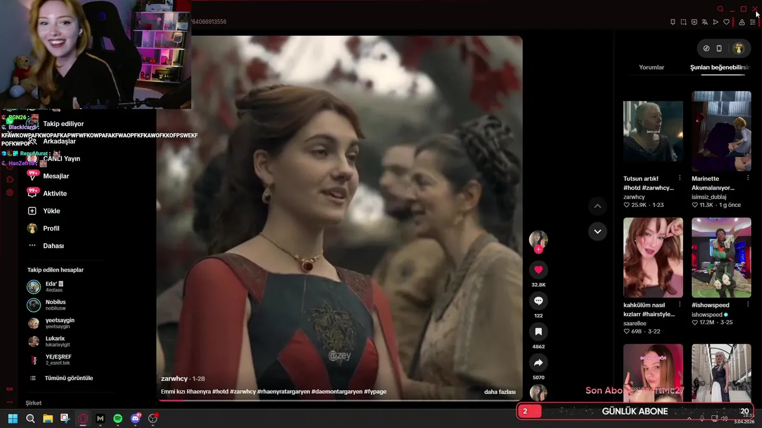Switch to the "Şunları beğenebilirsin" tab
The width and height of the screenshot is (762, 428).
(x=720, y=67)
